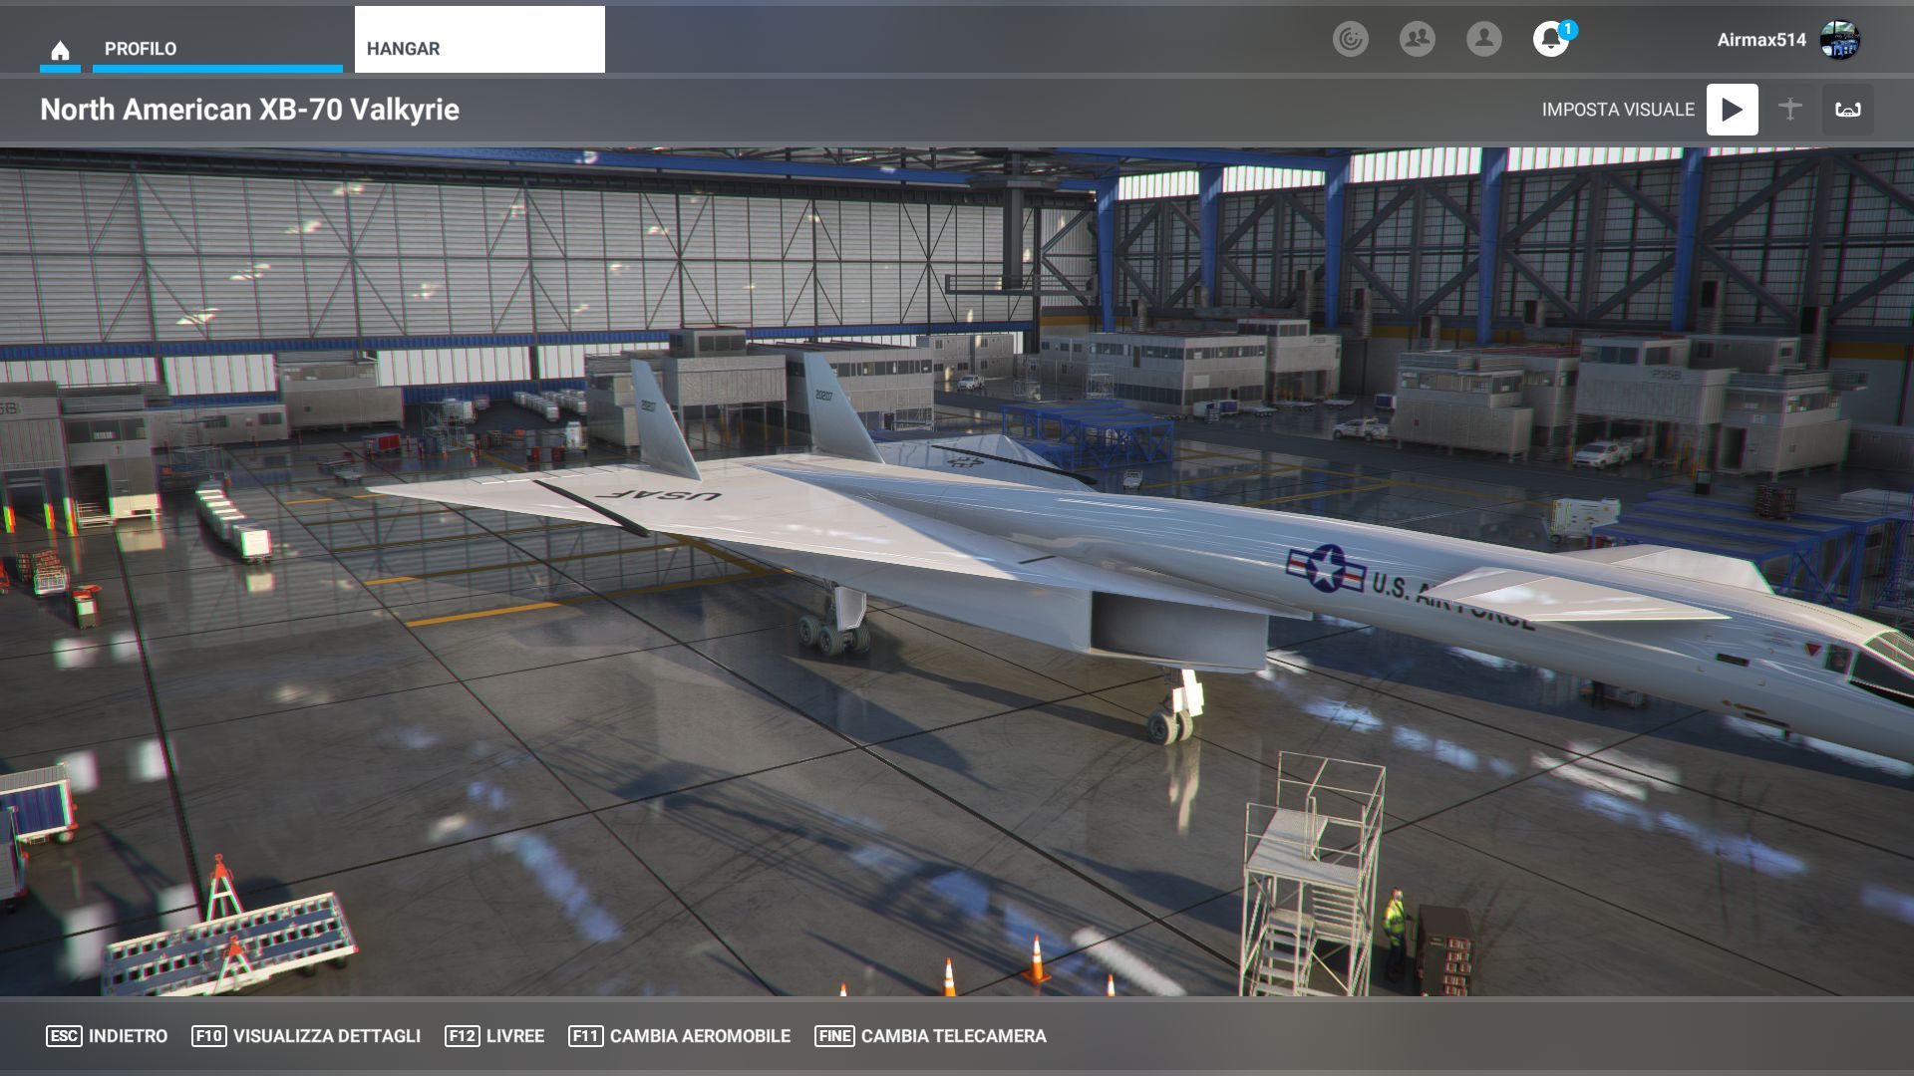This screenshot has width=1914, height=1076.
Task: Open the notifications bell
Action: tap(1549, 40)
